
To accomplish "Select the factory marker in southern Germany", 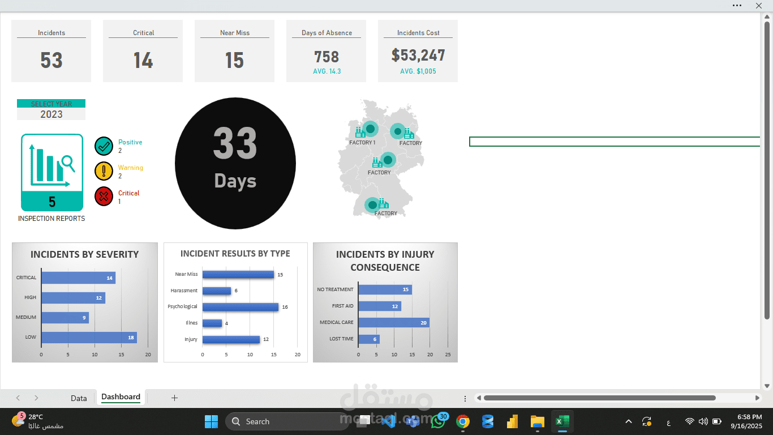I will click(372, 205).
